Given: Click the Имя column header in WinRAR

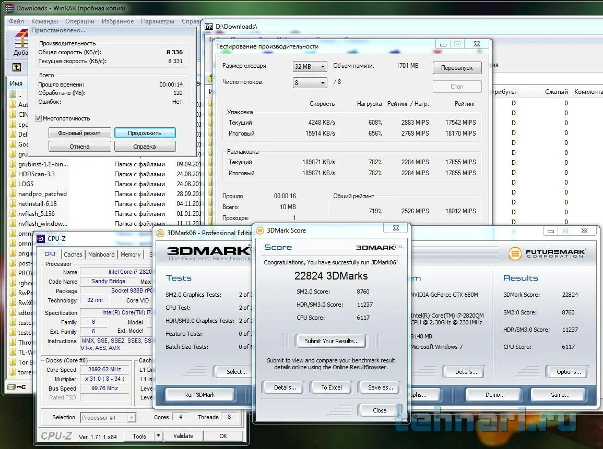Looking at the screenshot, I should (16, 83).
